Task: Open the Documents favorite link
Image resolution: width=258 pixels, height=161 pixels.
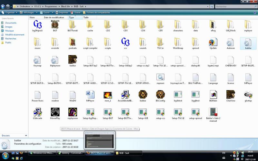Action: [x=11, y=23]
